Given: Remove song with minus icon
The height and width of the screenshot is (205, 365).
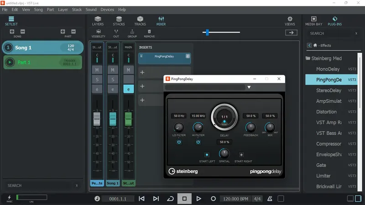Looking at the screenshot, I should point(22,31).
